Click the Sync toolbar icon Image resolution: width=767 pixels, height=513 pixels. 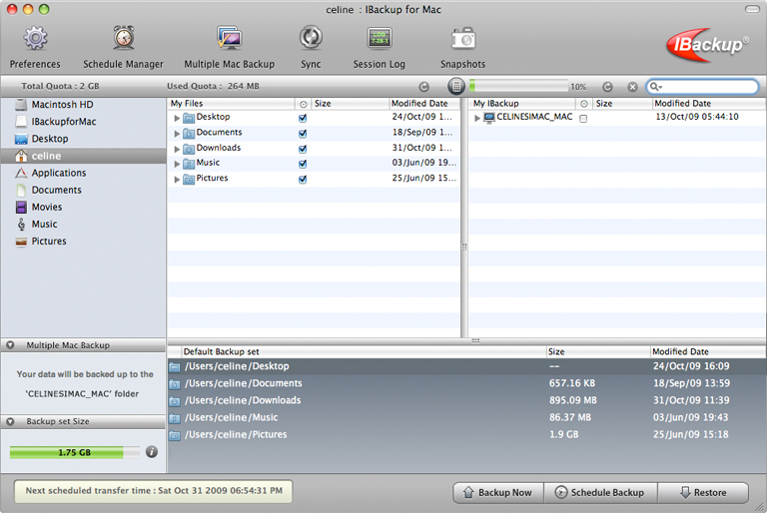[312, 38]
